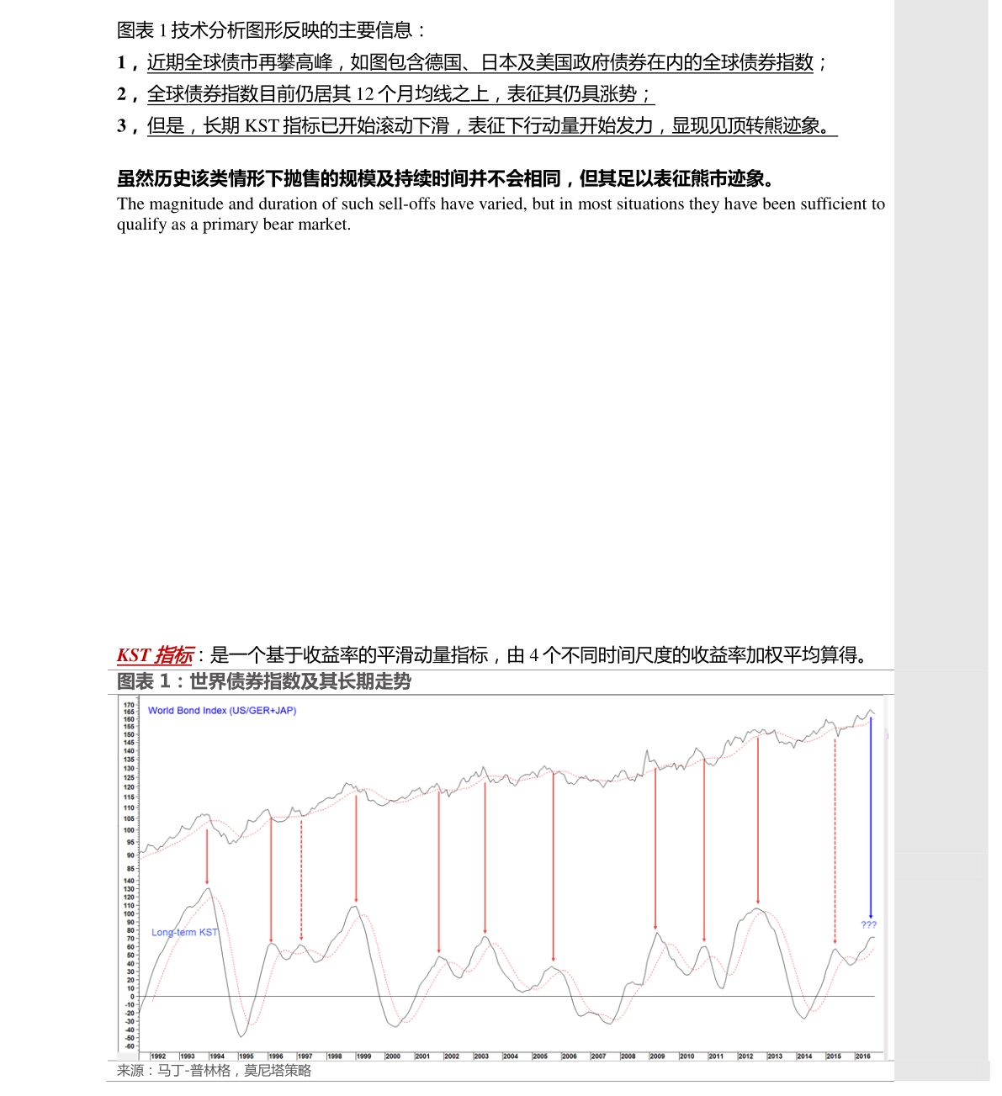Image resolution: width=1002 pixels, height=1096 pixels.
Task: Click the 2016 year label on x-axis
Action: [862, 1056]
